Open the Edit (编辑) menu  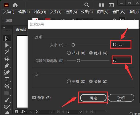[x=24, y=12]
